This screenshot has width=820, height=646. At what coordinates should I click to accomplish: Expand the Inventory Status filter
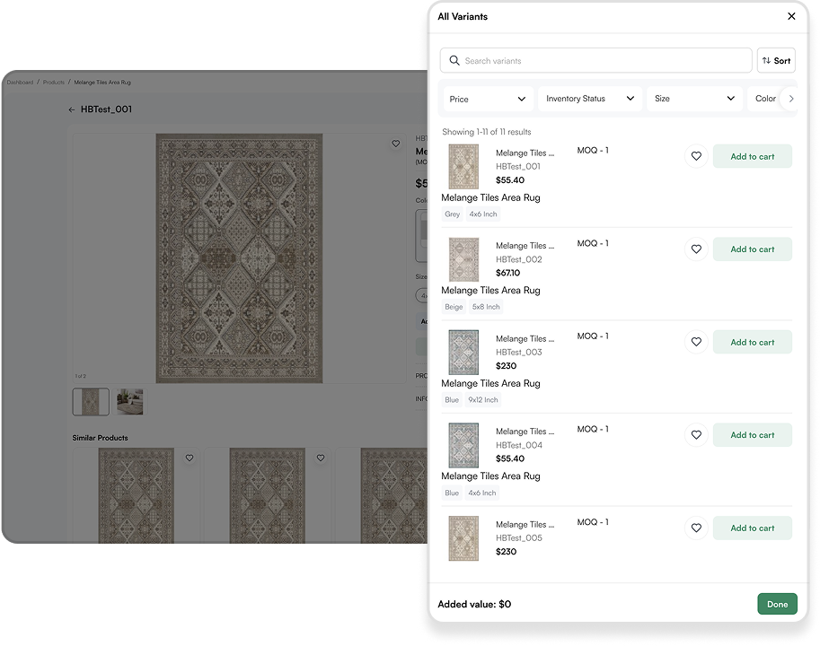[590, 99]
